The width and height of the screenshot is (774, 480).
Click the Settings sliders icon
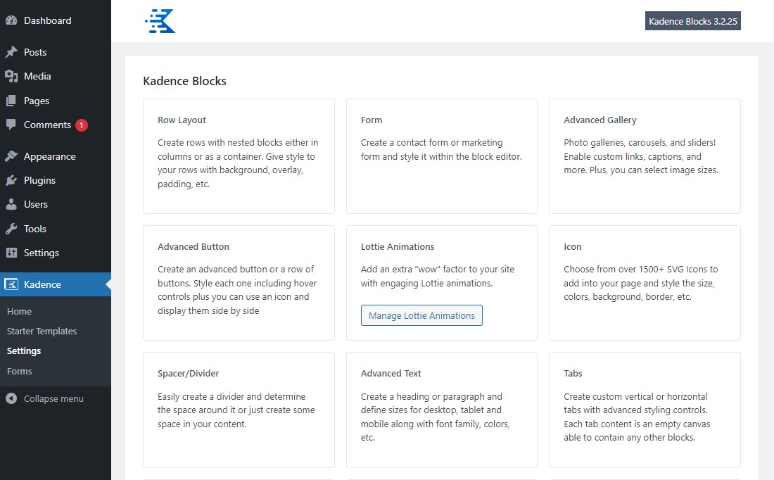click(11, 253)
